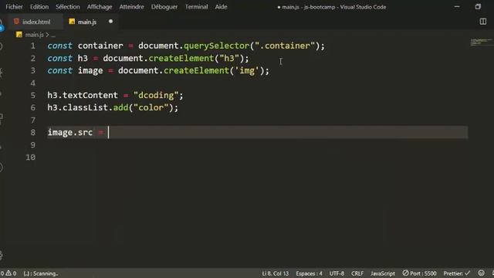Split the editor to the right
The image size is (494, 278).
click(483, 22)
